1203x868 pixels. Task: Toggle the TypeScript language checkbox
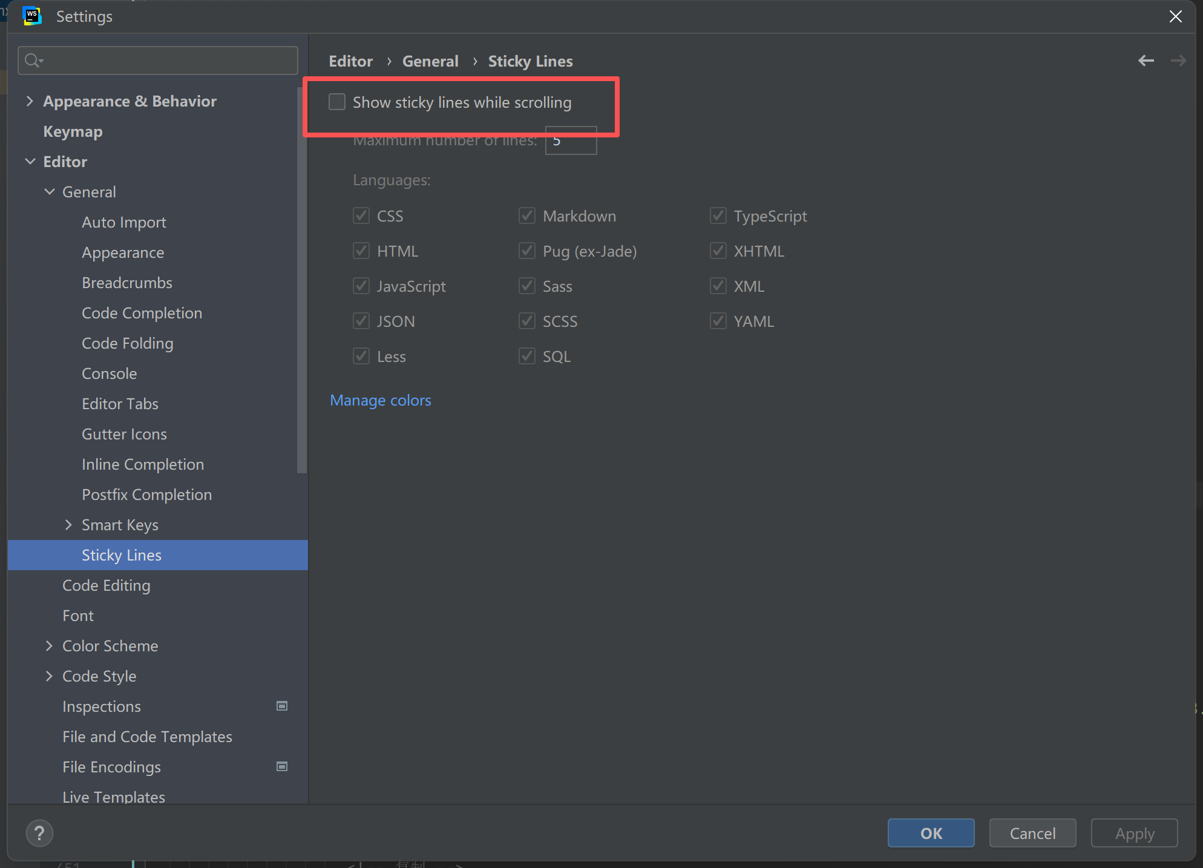click(x=718, y=215)
